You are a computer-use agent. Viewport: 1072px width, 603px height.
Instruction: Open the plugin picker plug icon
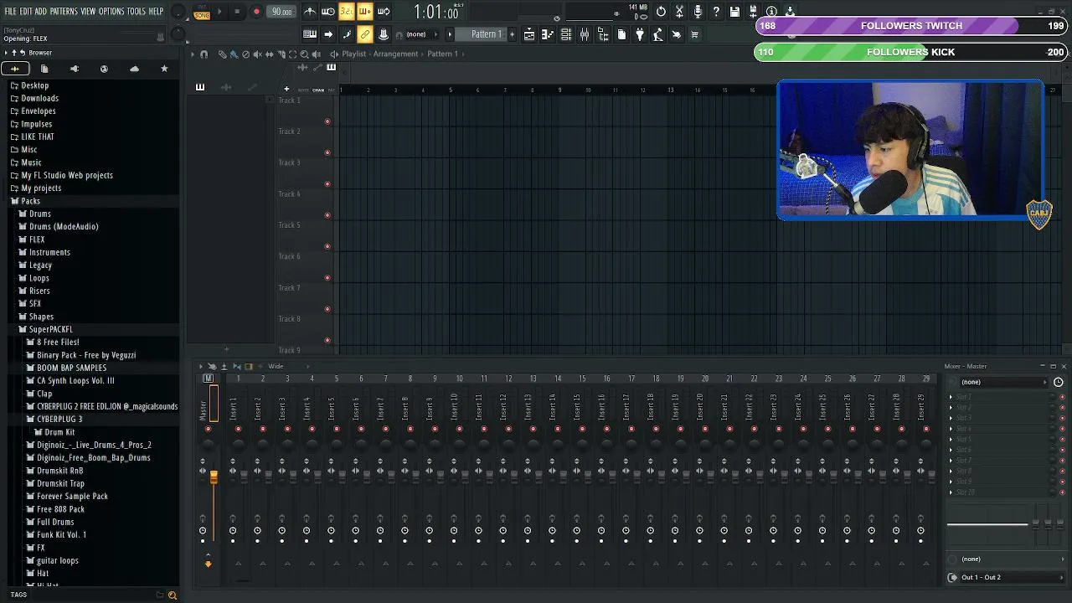click(x=640, y=34)
